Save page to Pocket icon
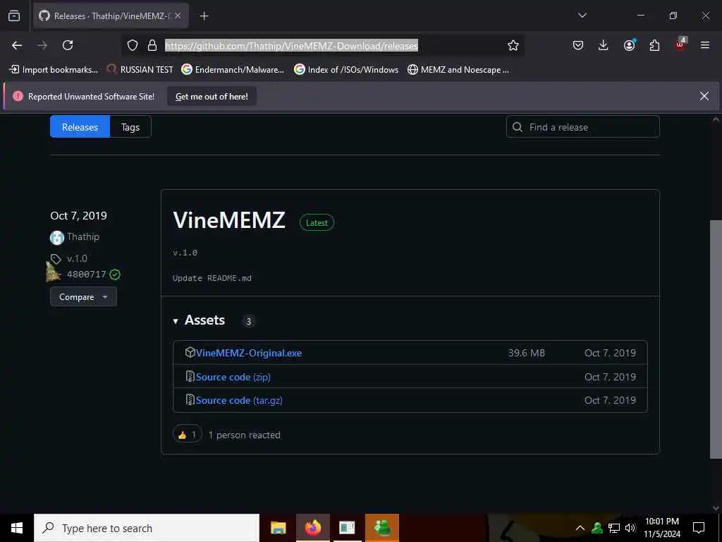Image resolution: width=722 pixels, height=542 pixels. click(578, 45)
